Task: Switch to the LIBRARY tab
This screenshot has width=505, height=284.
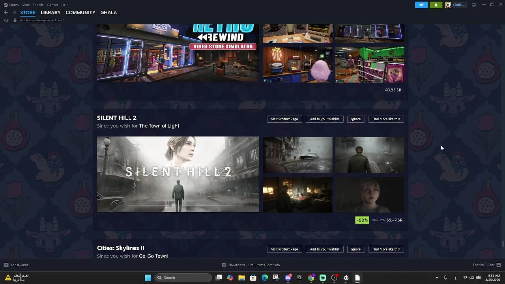Action: pyautogui.click(x=50, y=13)
